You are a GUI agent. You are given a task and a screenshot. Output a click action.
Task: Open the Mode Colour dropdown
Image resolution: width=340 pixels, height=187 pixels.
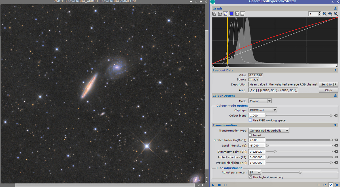[260, 101]
